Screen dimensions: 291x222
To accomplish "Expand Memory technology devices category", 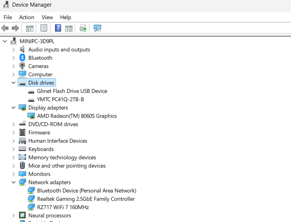I will pos(13,157).
